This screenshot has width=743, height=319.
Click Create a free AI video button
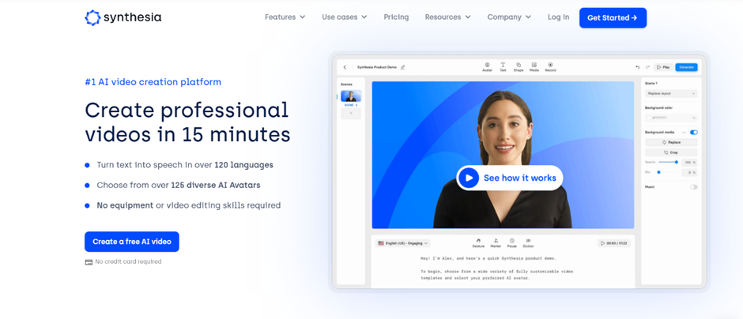[x=132, y=242]
